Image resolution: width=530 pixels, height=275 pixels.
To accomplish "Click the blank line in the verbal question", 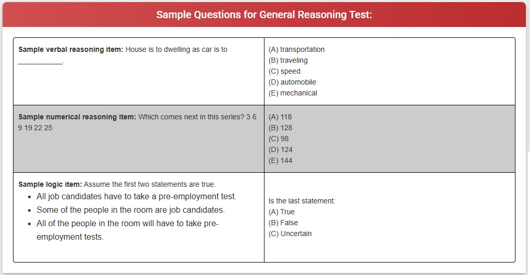I will tap(40, 62).
